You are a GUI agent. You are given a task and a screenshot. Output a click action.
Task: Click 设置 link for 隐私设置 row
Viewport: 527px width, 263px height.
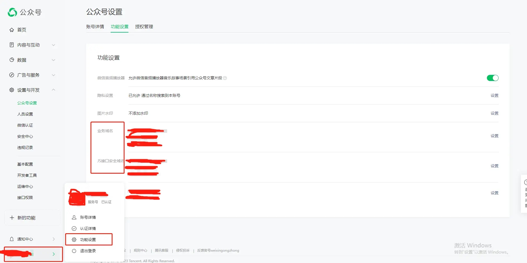[x=494, y=95]
